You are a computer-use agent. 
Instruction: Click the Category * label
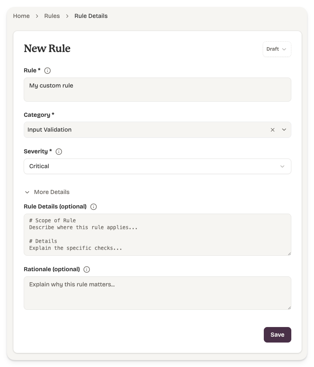(x=39, y=115)
